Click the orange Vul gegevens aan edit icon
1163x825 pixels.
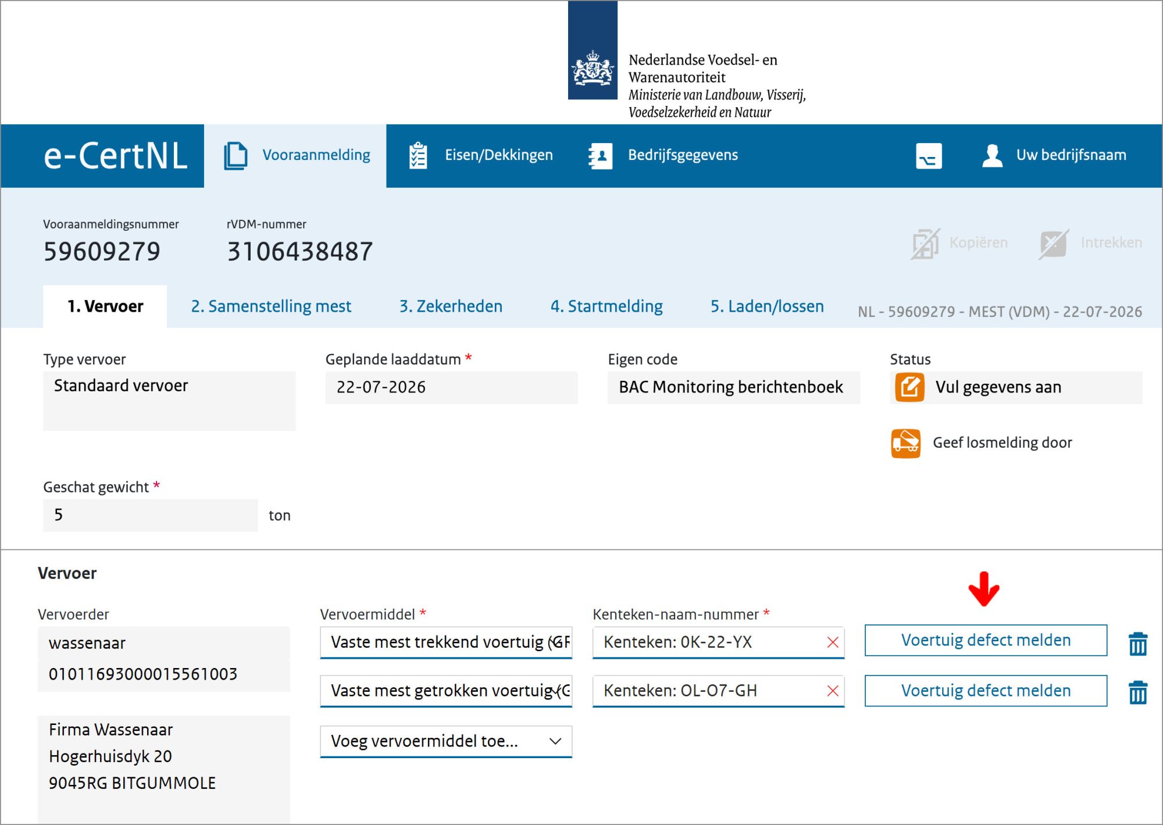[x=909, y=387]
